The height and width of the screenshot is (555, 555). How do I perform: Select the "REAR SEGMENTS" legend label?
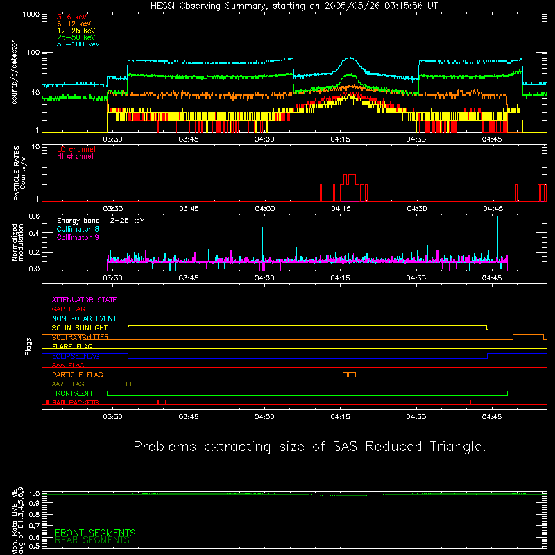point(92,540)
